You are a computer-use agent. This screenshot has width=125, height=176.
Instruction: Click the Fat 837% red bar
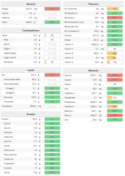[x=52, y=75]
